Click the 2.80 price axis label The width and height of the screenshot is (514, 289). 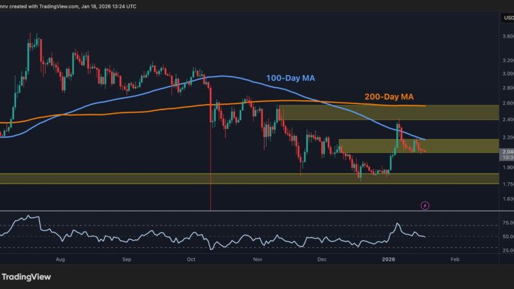tap(508, 88)
